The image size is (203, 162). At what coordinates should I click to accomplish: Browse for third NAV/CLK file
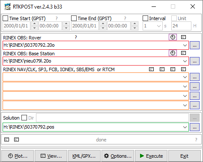coord(194,96)
